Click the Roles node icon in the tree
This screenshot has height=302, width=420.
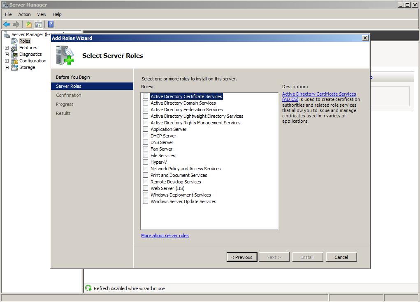point(14,41)
